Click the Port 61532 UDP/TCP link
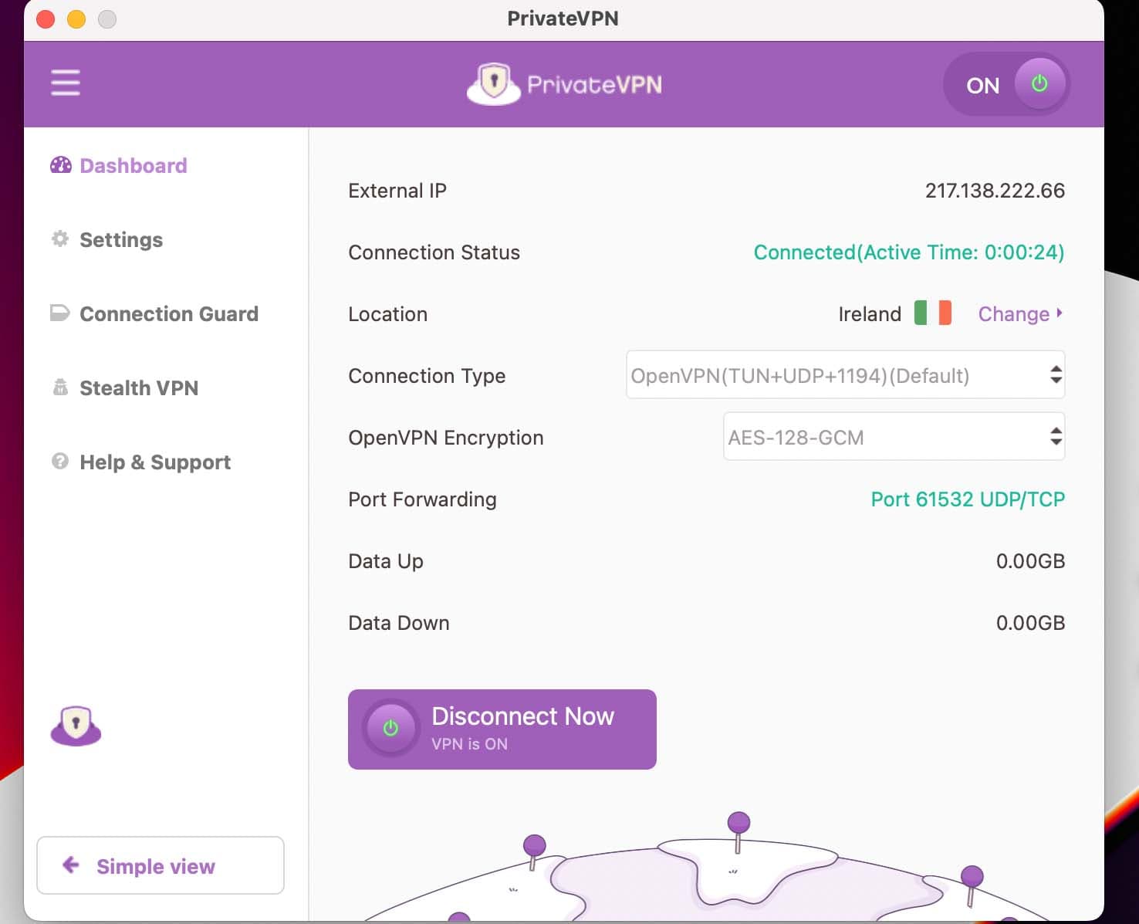The width and height of the screenshot is (1139, 924). [x=967, y=499]
